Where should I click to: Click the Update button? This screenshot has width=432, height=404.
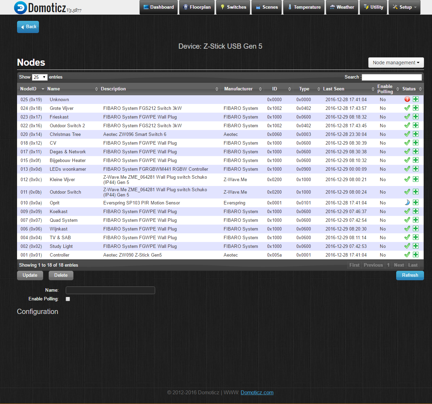(x=30, y=275)
